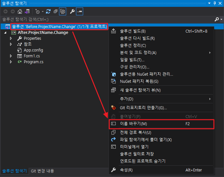
Task: Expand the Program.cs node
Action: (11, 62)
